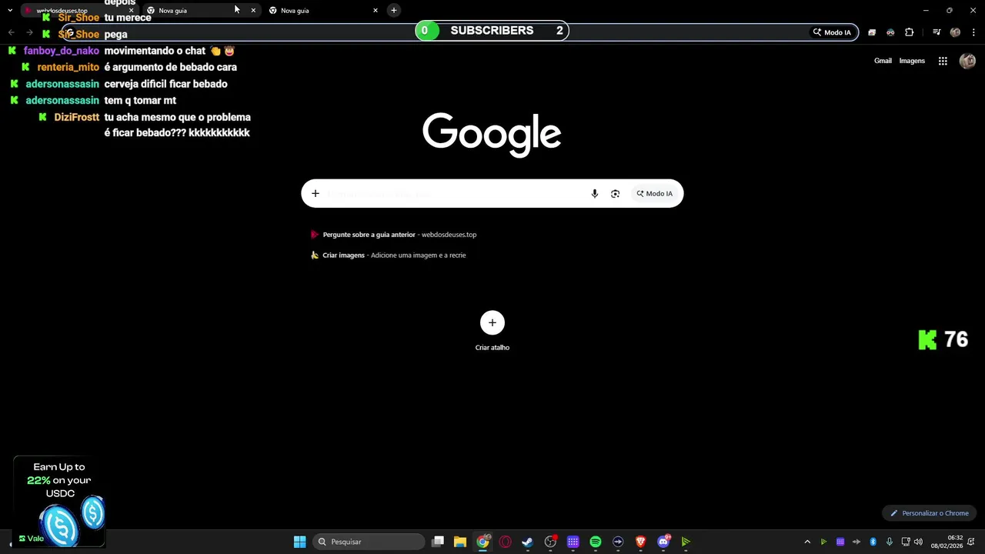Open the Chrome extensions puzzle icon

tap(910, 32)
